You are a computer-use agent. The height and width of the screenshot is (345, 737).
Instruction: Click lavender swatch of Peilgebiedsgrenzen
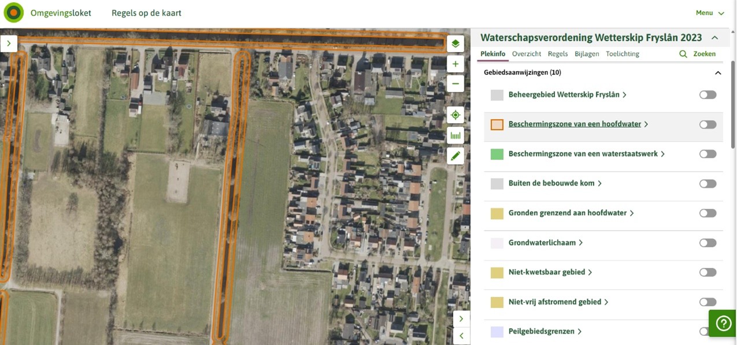point(497,332)
